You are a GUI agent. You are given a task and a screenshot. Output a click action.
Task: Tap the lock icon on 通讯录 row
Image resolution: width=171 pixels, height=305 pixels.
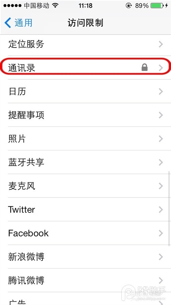tap(144, 68)
